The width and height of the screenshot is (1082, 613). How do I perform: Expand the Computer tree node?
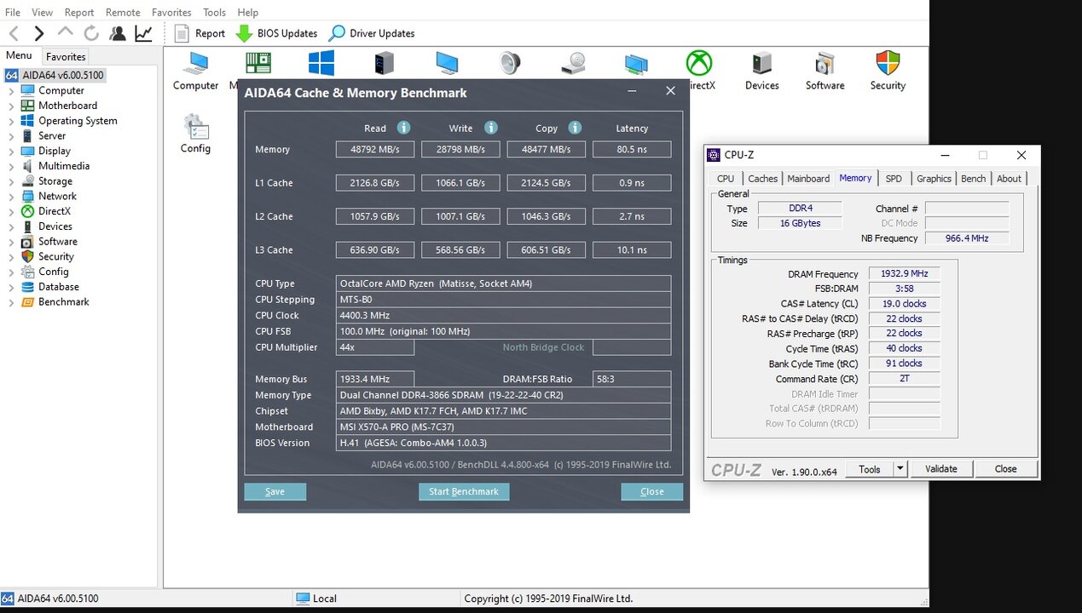point(11,91)
